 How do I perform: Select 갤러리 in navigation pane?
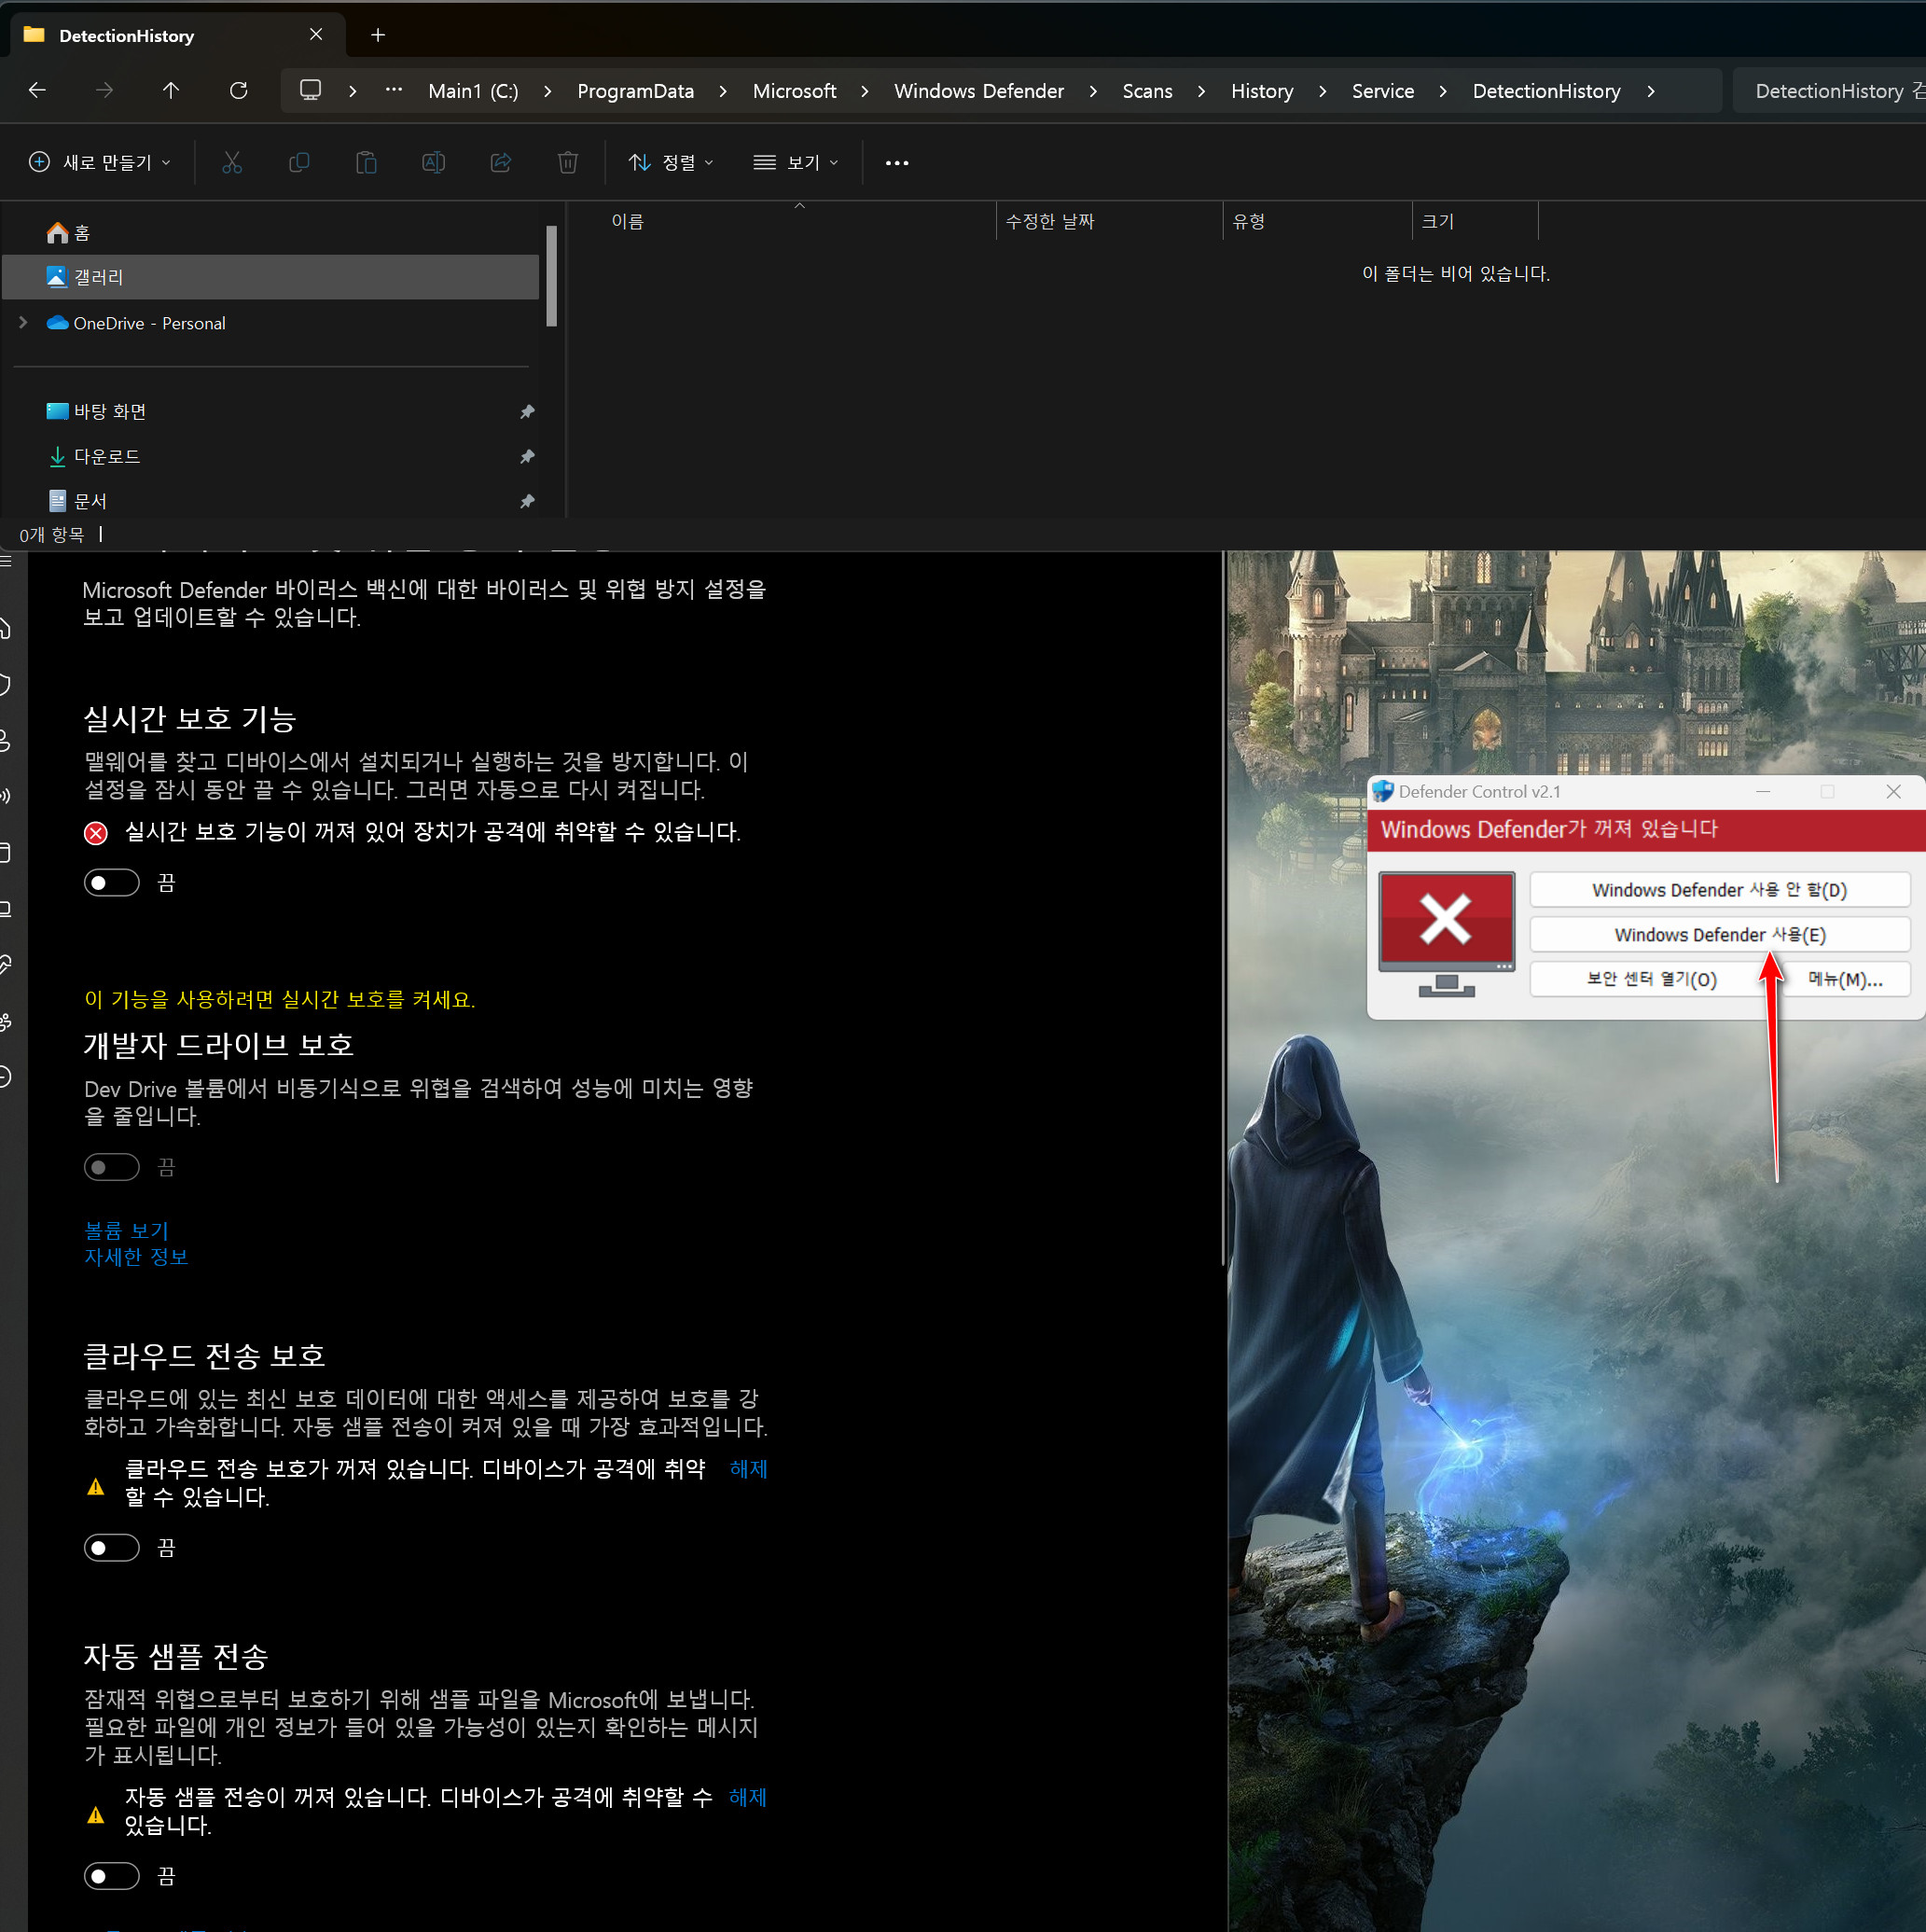pos(270,277)
